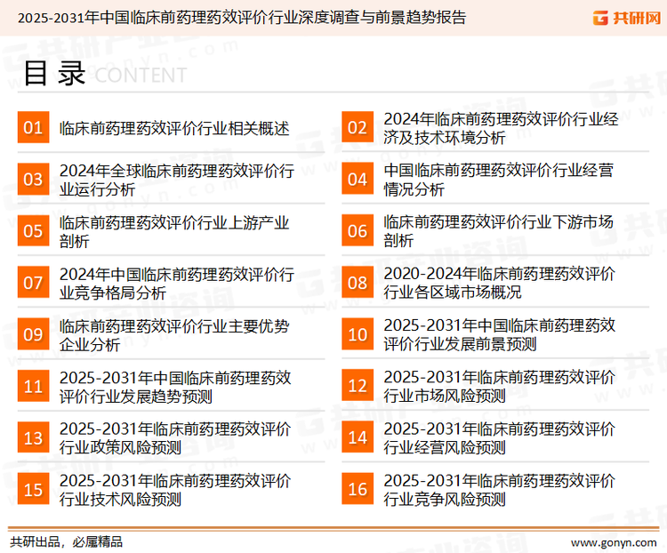
Task: Click the orange 11 chapter badge
Action: tap(33, 386)
